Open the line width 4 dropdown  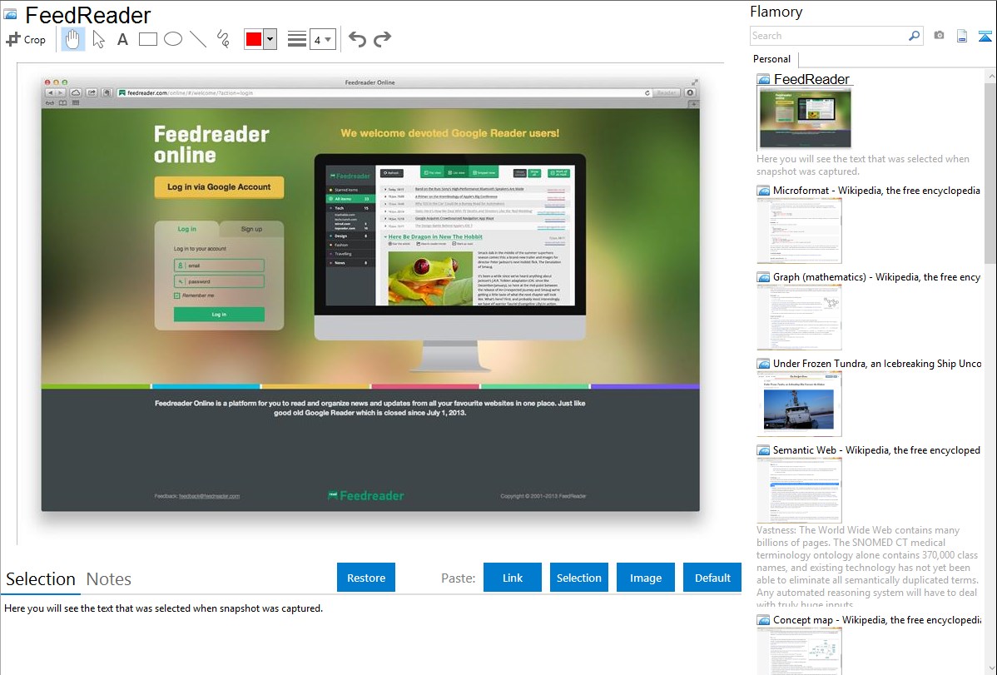(322, 39)
